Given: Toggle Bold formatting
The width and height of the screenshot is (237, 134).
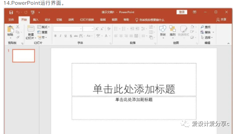Looking at the screenshot, I should tap(56, 36).
